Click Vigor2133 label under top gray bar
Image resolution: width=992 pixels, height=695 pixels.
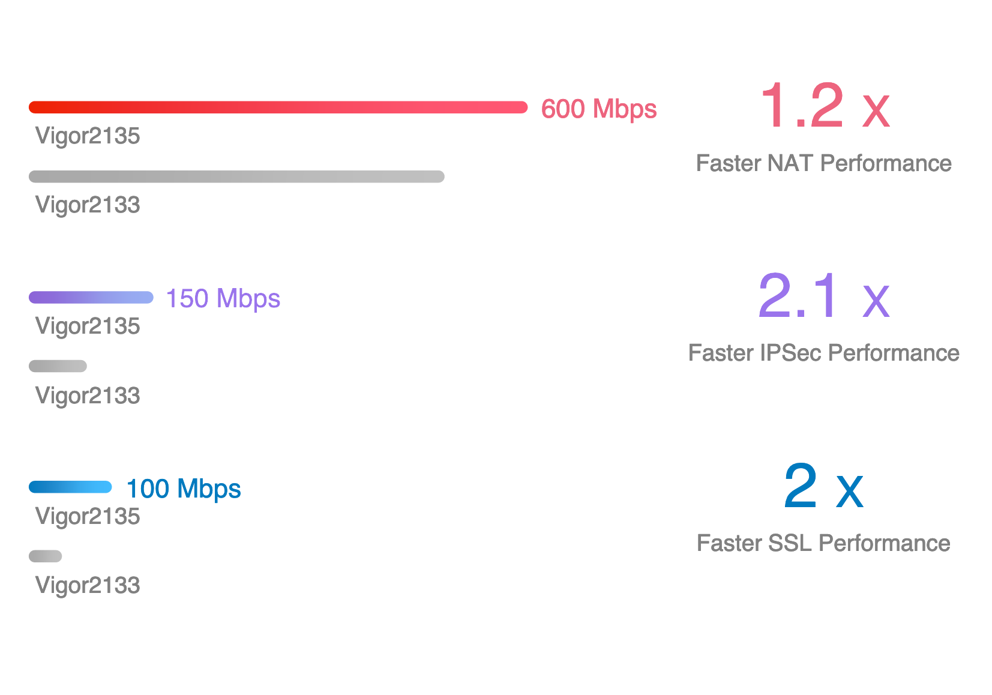click(88, 205)
